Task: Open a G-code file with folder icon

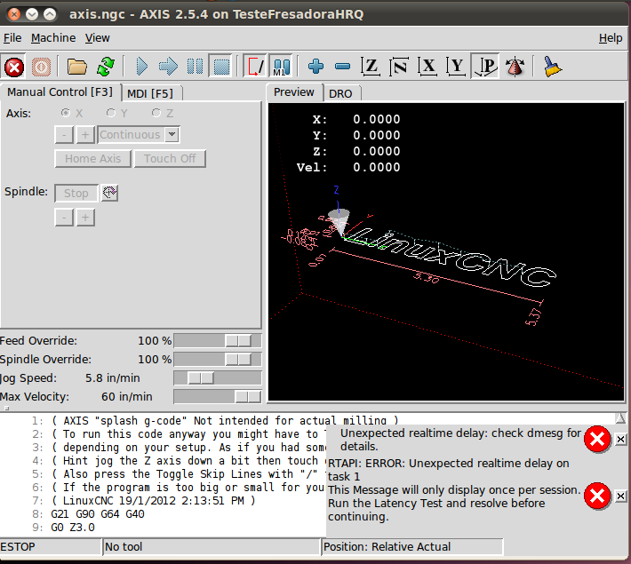Action: tap(76, 67)
